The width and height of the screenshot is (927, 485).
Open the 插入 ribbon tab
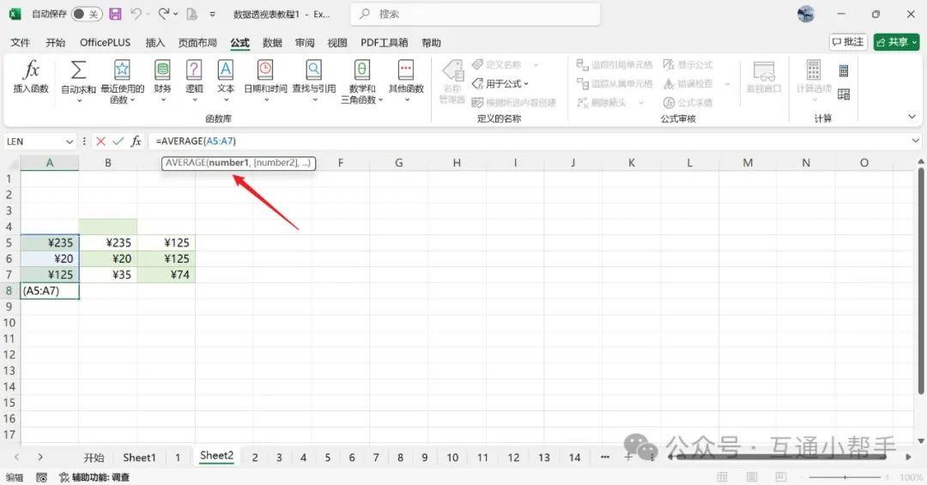click(155, 42)
